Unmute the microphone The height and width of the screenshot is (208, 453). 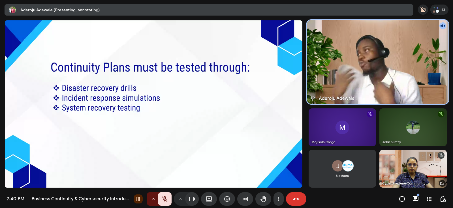164,199
